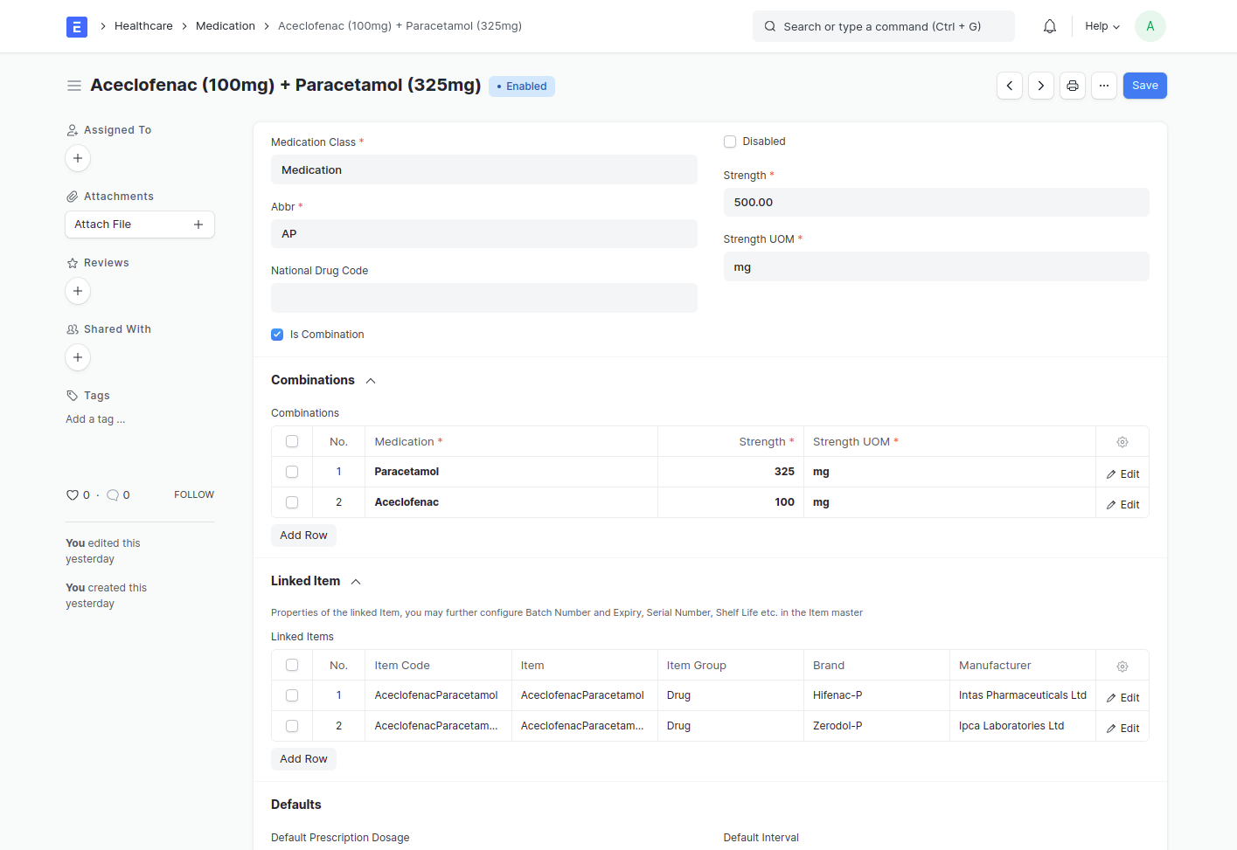Click Ipca Laboratories Ltd manufacturer cell

1023,726
